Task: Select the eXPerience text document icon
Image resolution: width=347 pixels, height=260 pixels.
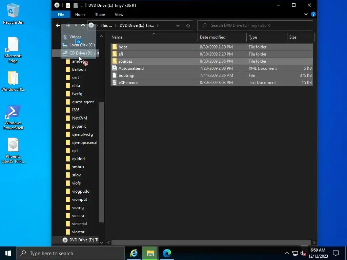Action: (115, 82)
